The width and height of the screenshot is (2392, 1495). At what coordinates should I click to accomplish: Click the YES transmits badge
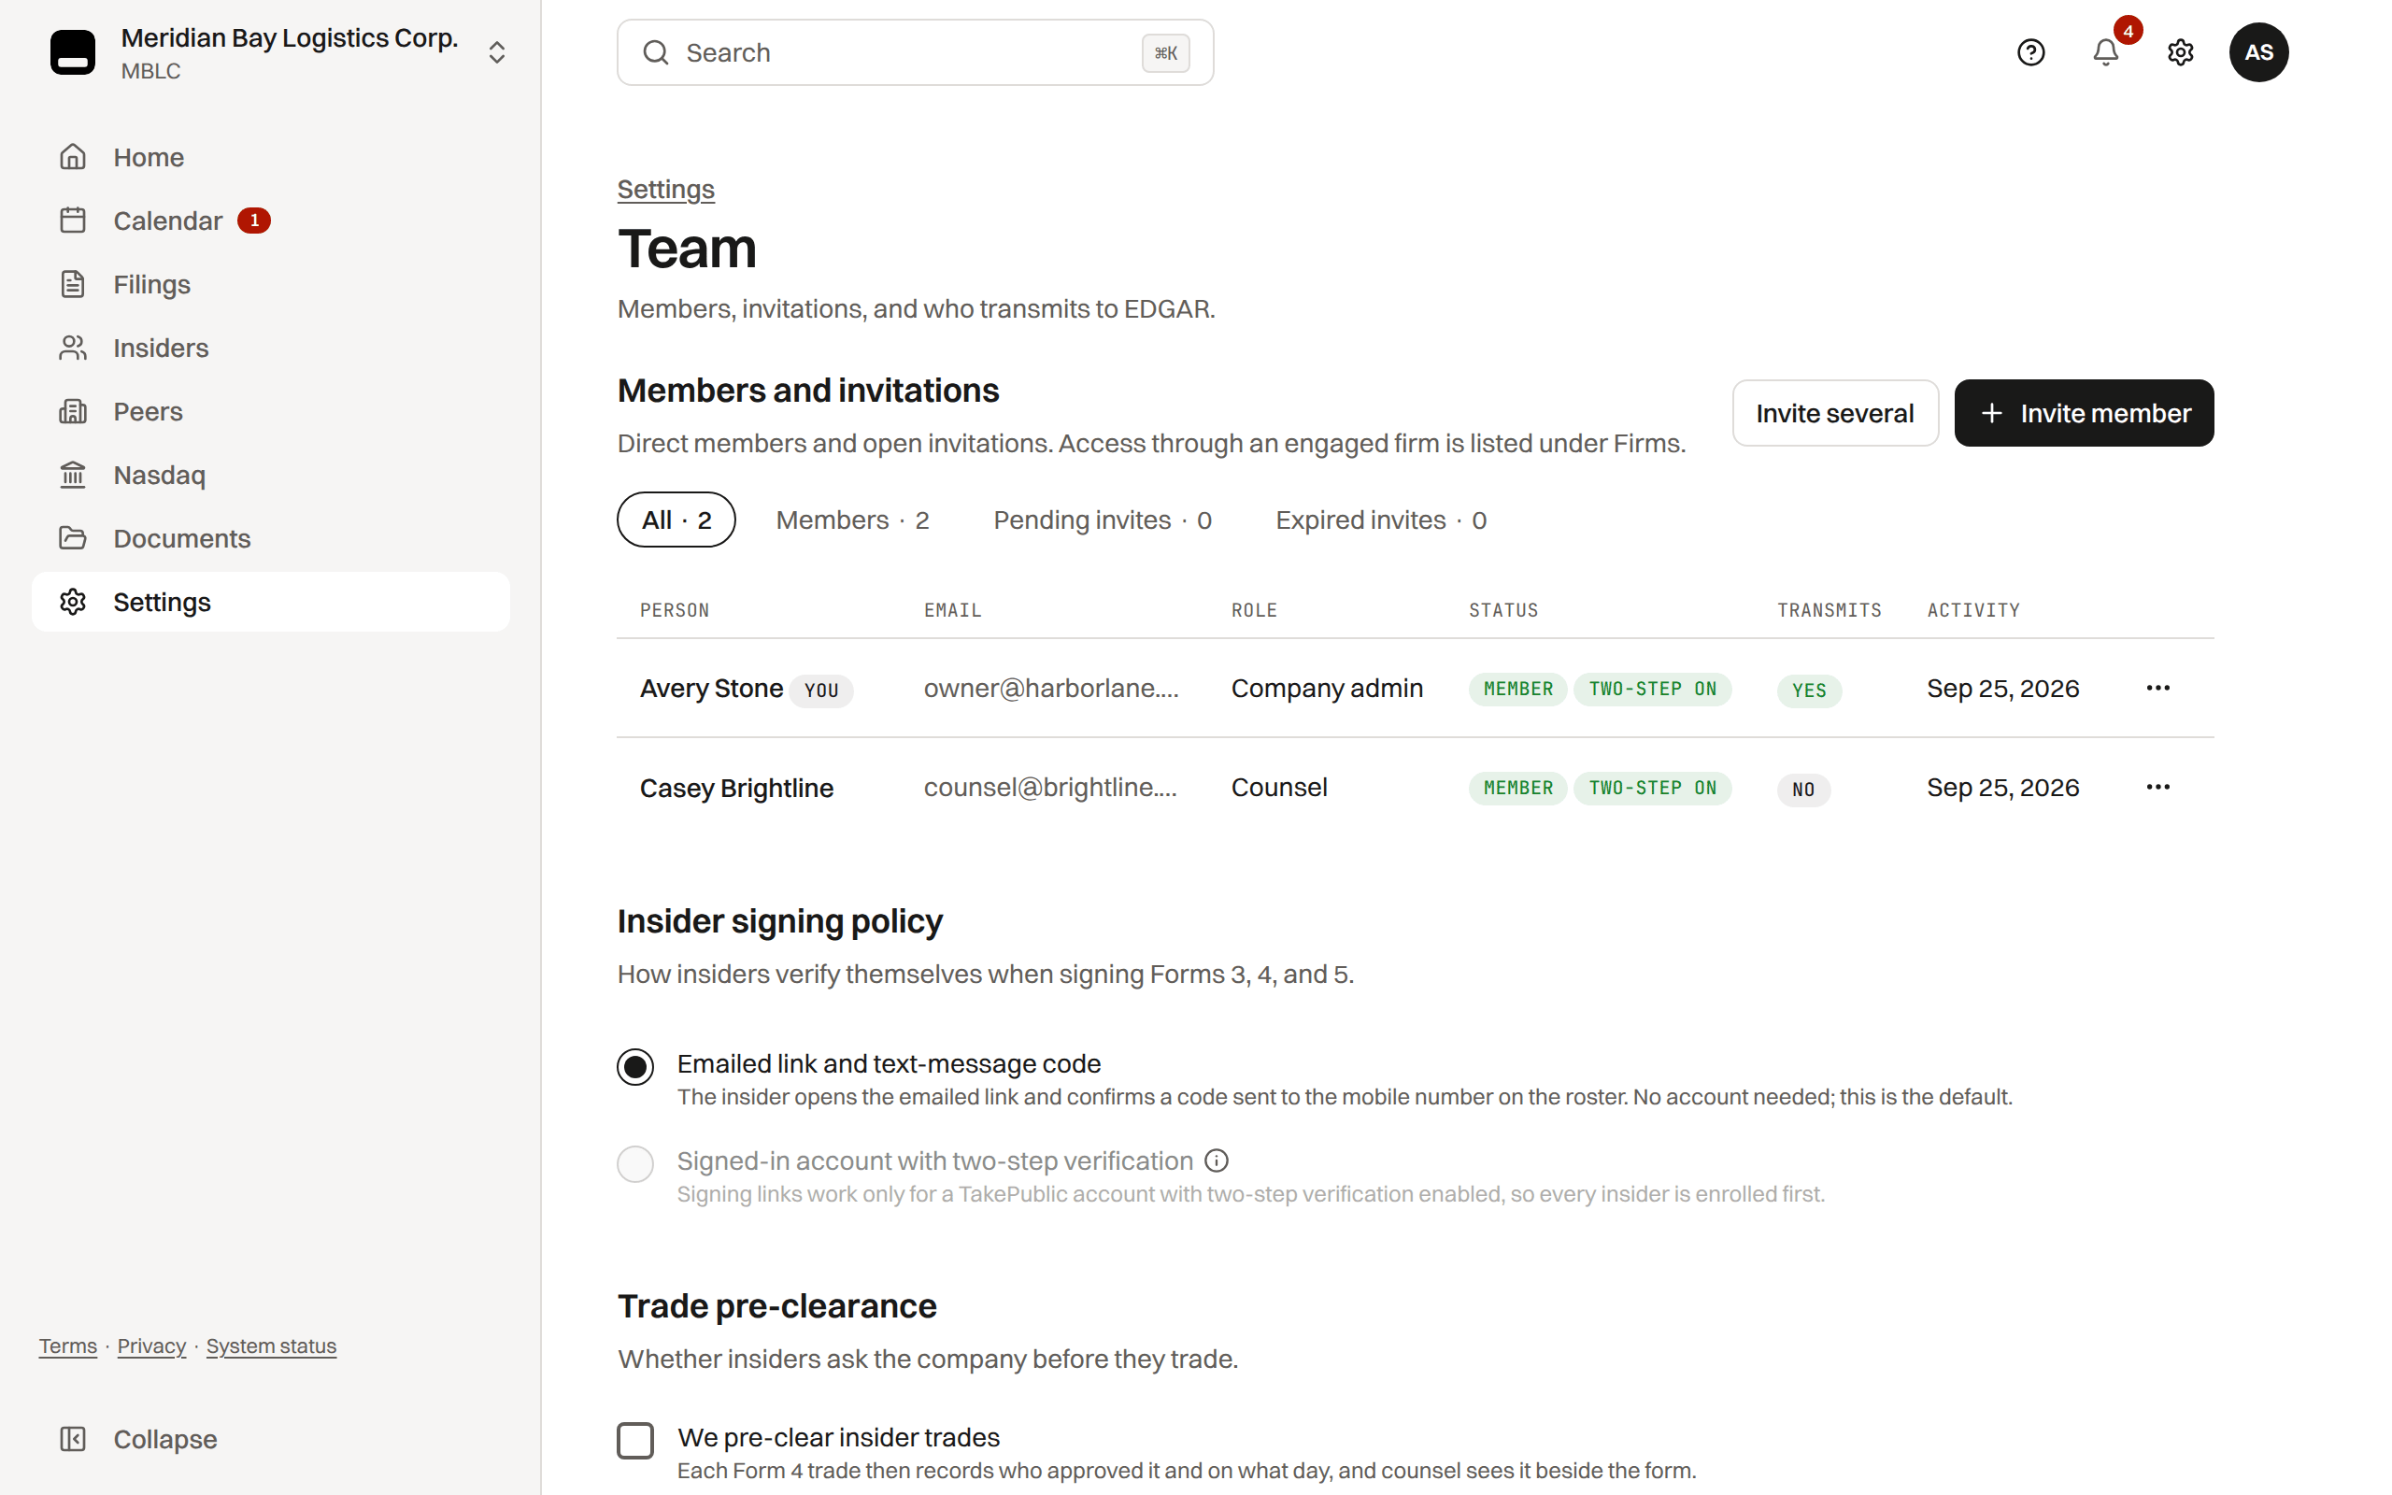(1809, 691)
